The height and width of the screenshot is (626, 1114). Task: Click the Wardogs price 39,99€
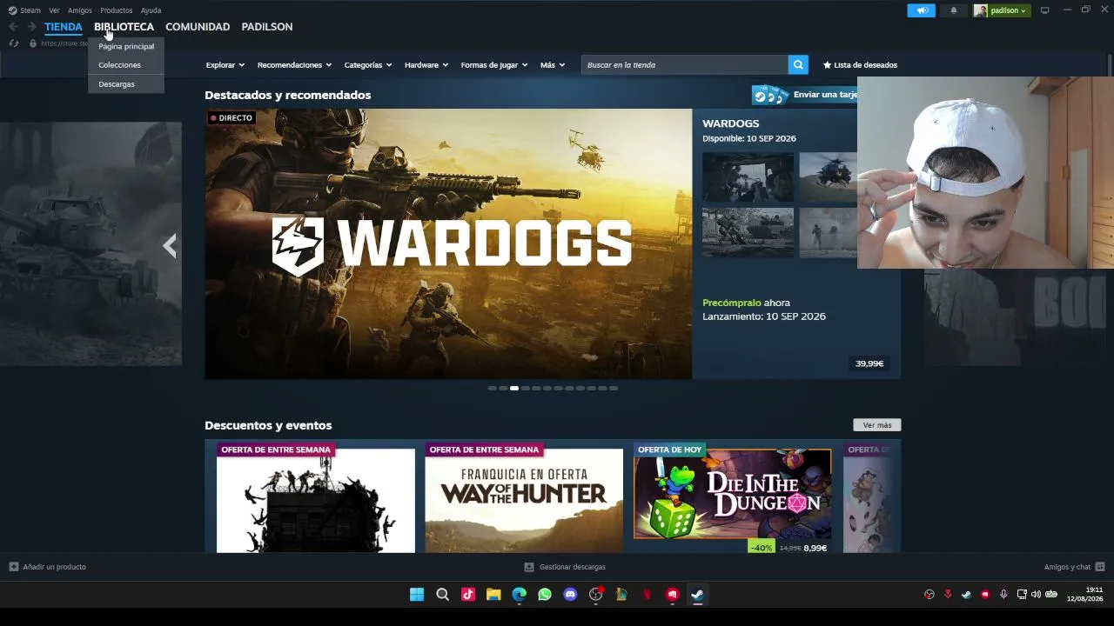(869, 363)
